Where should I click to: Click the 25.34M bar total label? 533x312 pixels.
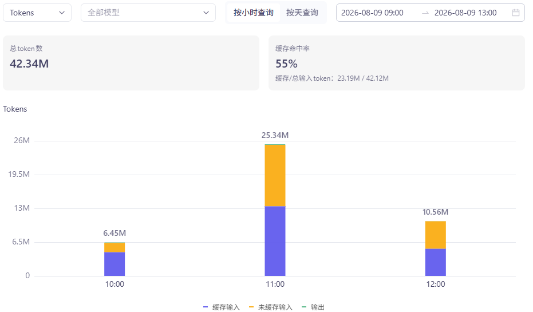275,135
